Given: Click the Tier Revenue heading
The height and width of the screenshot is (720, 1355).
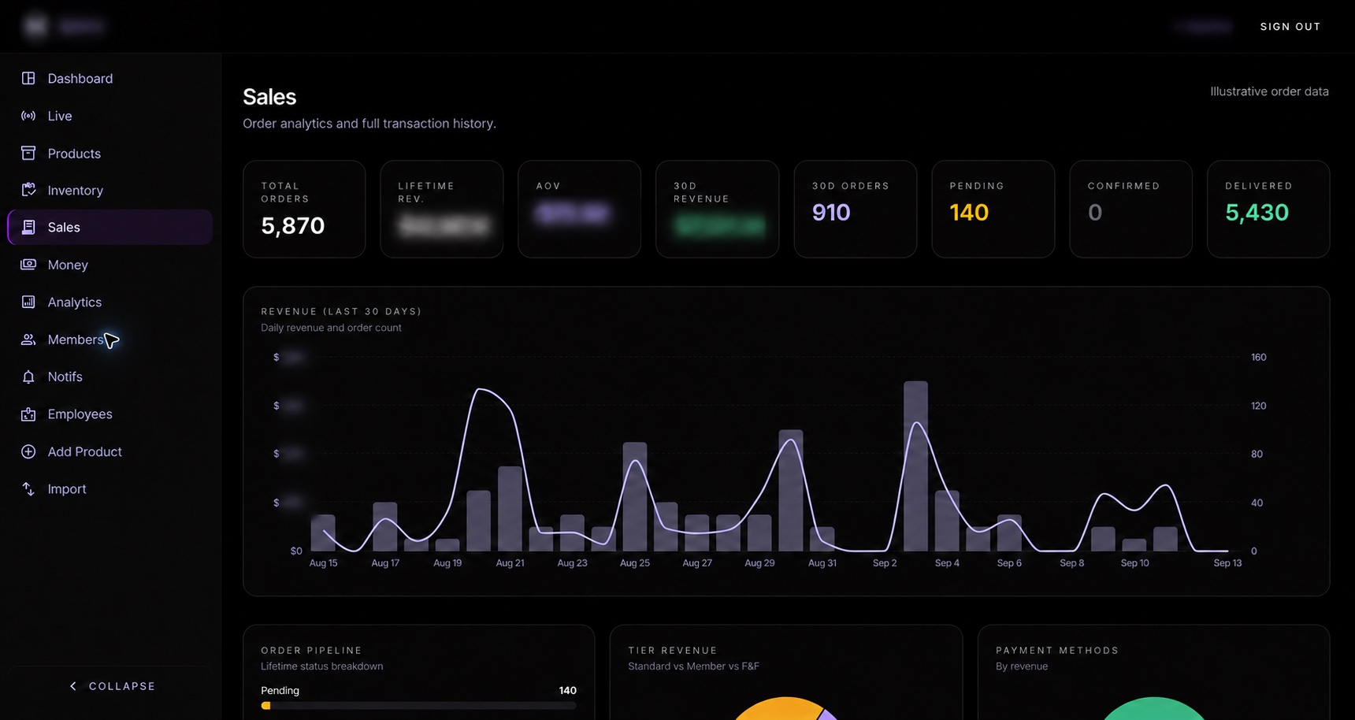Looking at the screenshot, I should tap(673, 651).
